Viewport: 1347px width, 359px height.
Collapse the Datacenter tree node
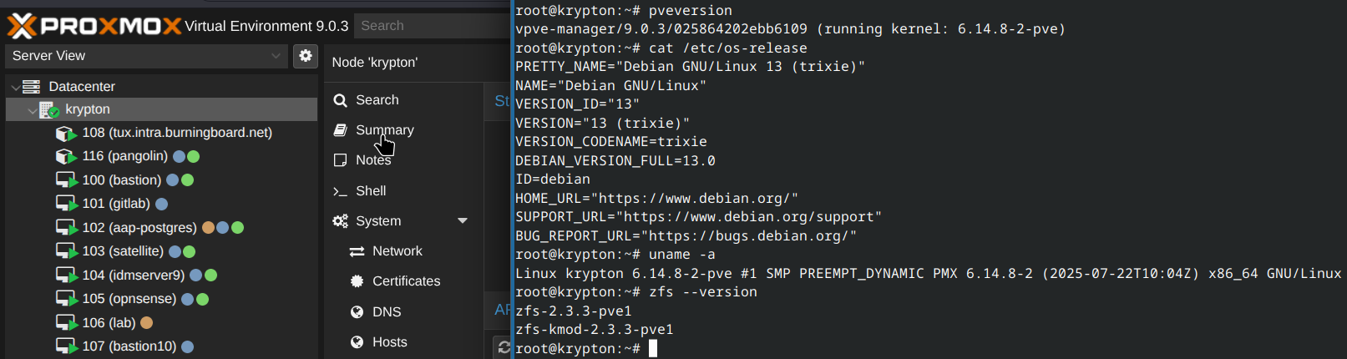(x=15, y=87)
